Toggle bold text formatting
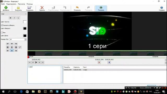 click(10, 18)
